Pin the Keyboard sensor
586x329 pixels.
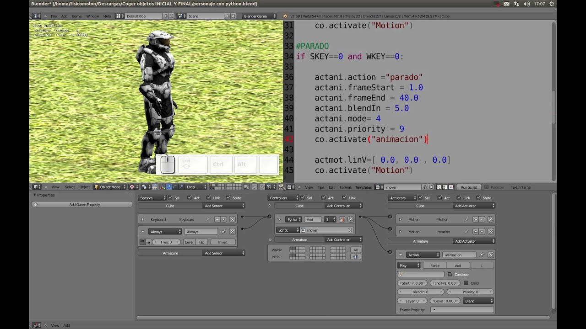pyautogui.click(x=208, y=219)
